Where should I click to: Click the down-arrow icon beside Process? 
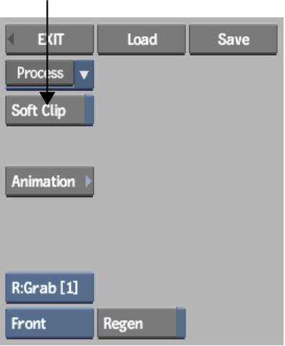84,74
